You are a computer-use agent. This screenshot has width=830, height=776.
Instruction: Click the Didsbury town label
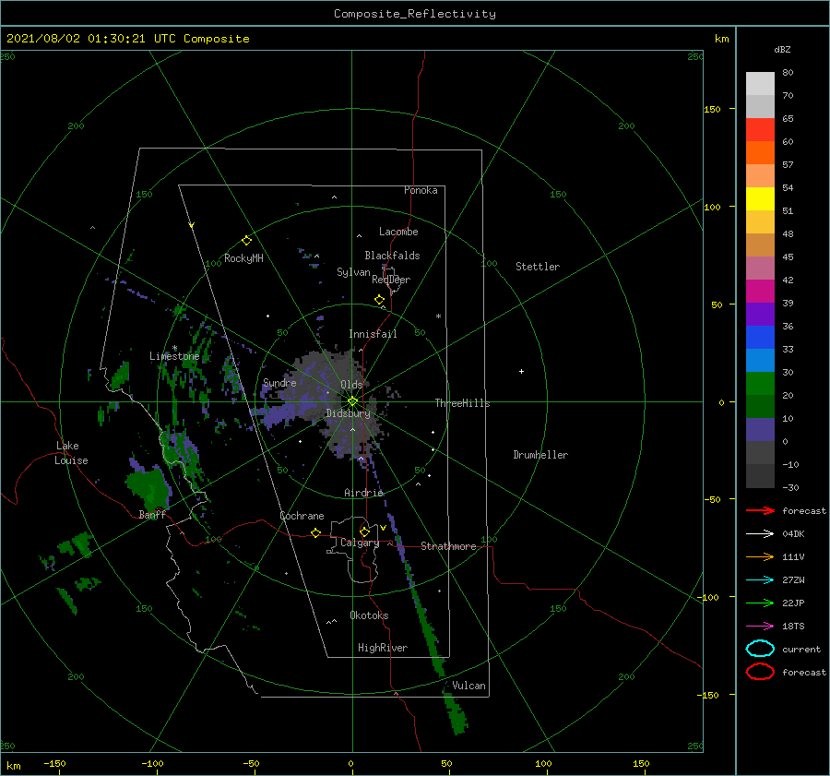click(348, 413)
